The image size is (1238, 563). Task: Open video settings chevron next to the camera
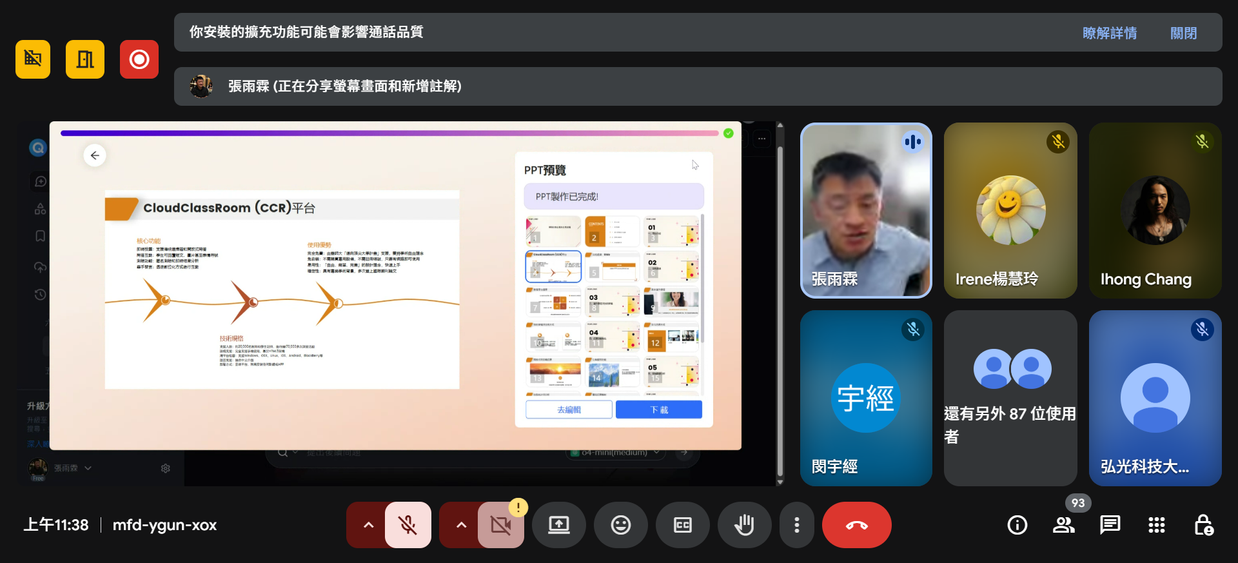pyautogui.click(x=461, y=525)
